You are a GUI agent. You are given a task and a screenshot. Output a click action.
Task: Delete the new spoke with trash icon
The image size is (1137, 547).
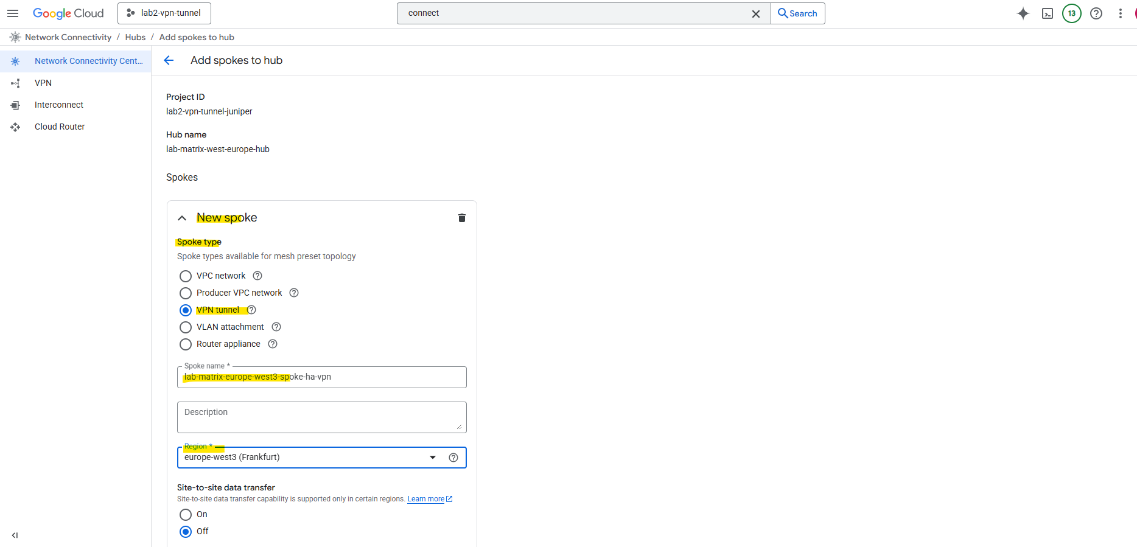point(462,218)
